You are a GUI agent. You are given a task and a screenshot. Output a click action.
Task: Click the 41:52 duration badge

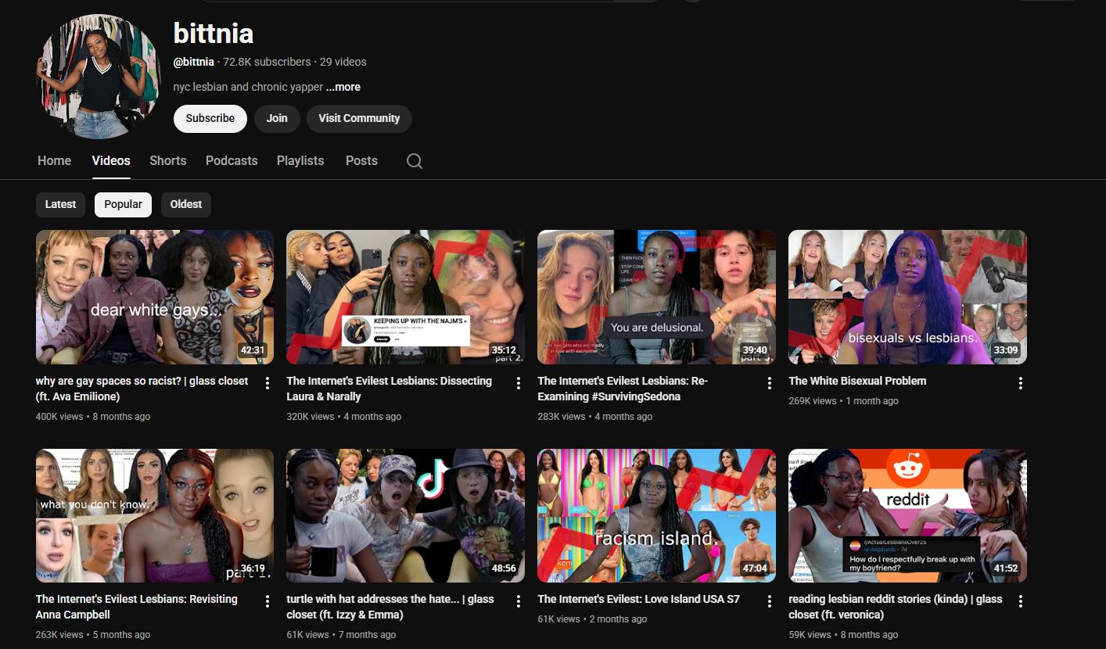[1005, 568]
